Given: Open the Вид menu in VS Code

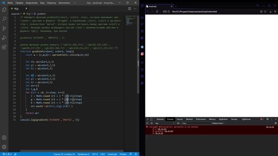Looking at the screenshot, I should 42,3.
